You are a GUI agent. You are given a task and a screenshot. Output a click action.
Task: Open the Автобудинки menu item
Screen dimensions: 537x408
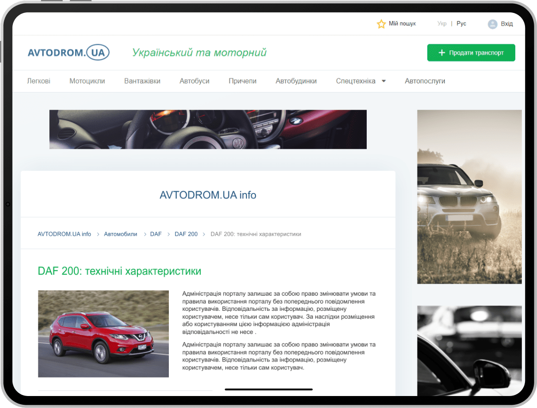[x=296, y=81]
